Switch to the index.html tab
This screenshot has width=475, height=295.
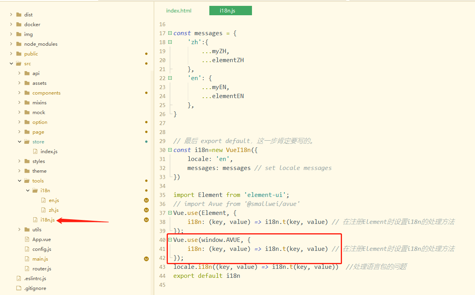coord(179,11)
